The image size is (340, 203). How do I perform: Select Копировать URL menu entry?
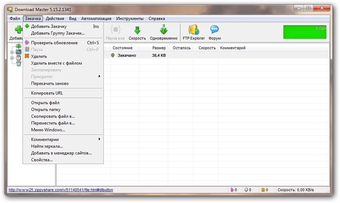47,93
